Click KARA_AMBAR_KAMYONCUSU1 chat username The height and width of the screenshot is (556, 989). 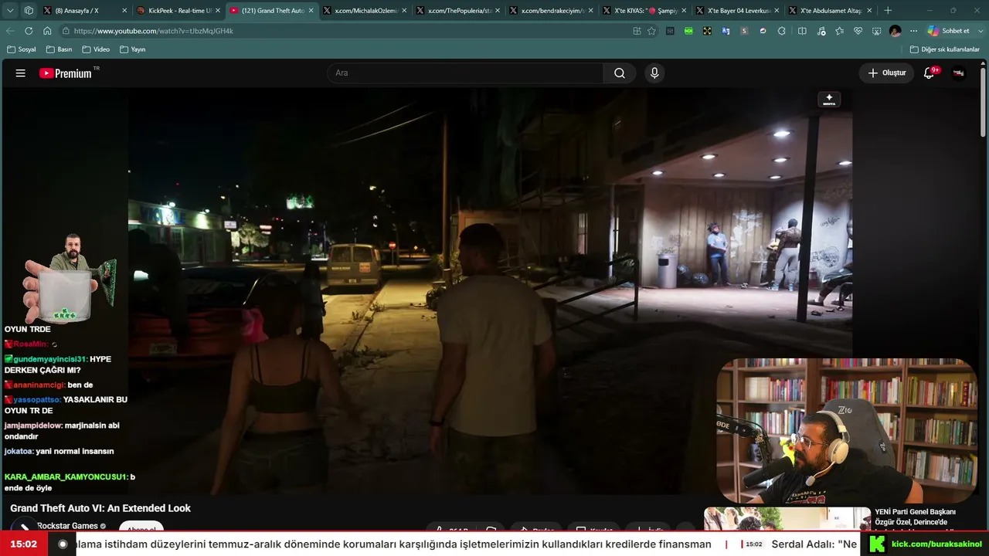[x=66, y=476]
